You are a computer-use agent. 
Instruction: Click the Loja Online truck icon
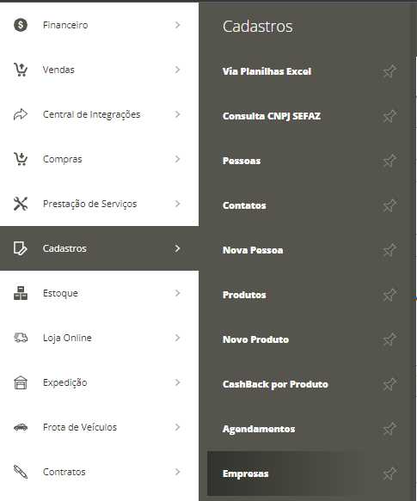[21, 338]
